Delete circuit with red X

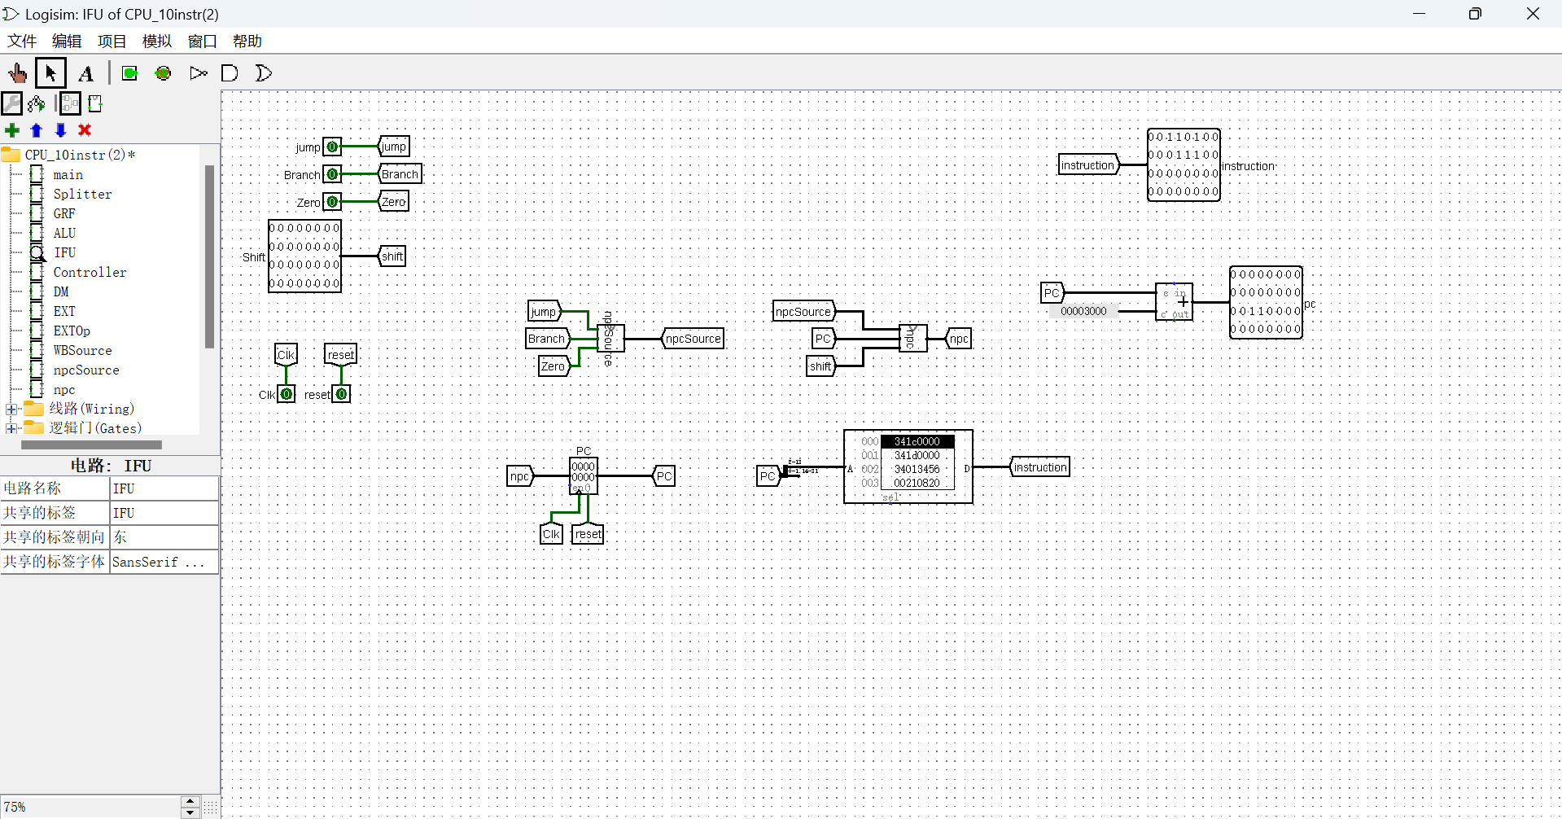(x=85, y=130)
